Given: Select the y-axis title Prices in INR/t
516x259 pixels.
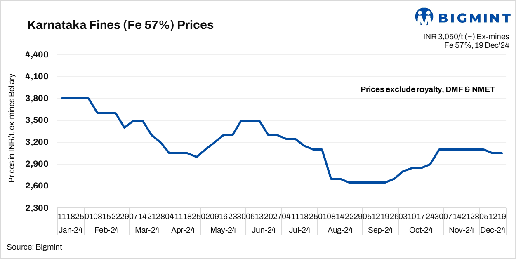Looking at the screenshot, I should tap(12, 128).
